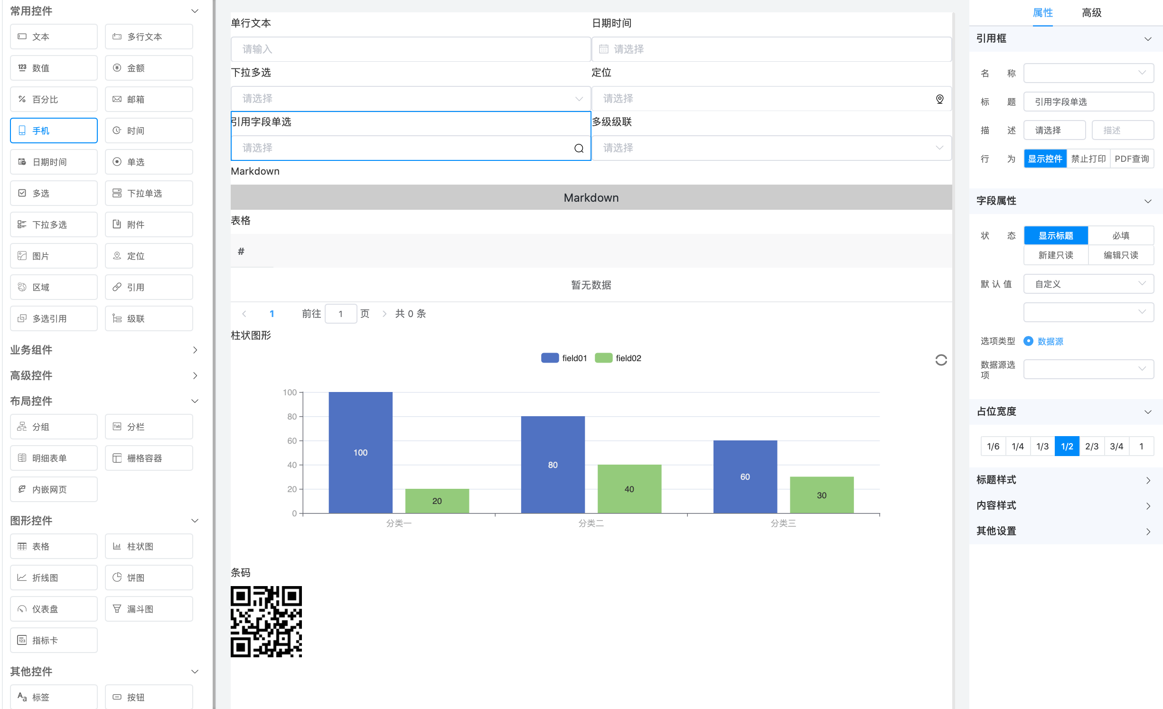Toggle the field02 green legend swatch
The height and width of the screenshot is (709, 1163).
603,358
